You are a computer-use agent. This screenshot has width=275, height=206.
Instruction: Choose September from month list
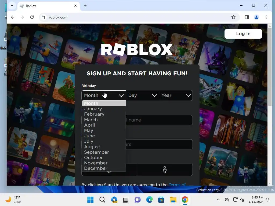tap(104, 152)
